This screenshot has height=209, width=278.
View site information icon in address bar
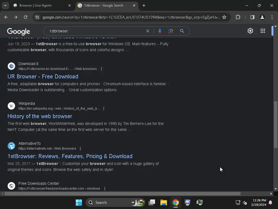point(37,17)
